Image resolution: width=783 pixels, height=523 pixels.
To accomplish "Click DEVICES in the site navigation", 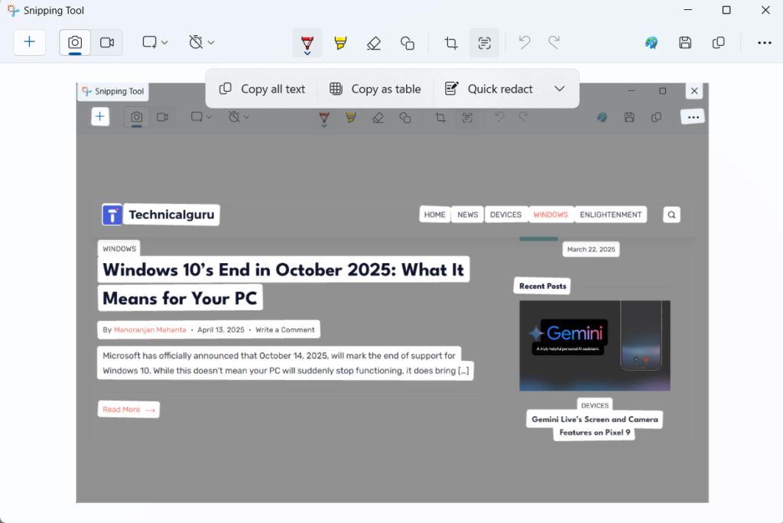I will [506, 214].
